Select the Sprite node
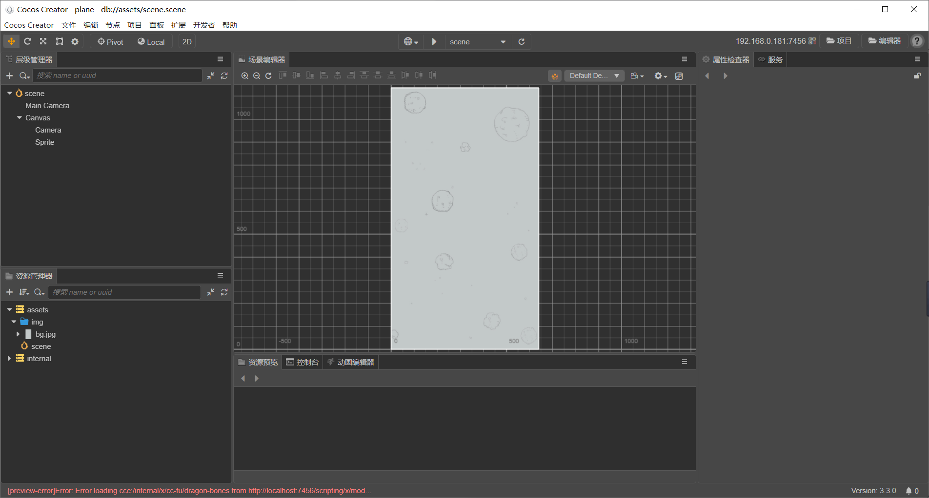929x498 pixels. tap(44, 142)
